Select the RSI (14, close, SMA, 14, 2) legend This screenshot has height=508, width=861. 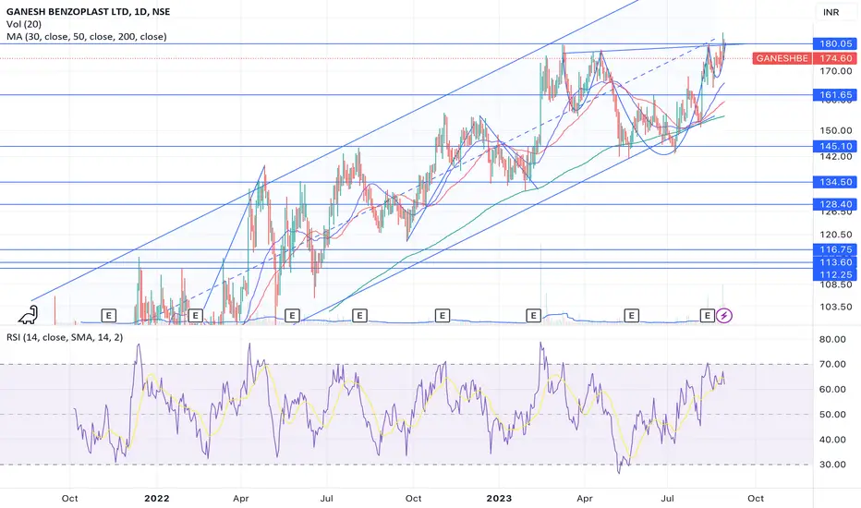click(x=65, y=337)
